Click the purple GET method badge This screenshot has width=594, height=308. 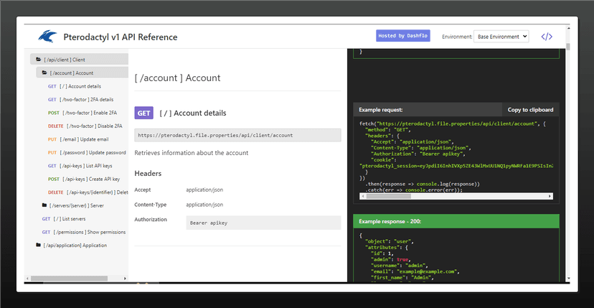tap(144, 113)
